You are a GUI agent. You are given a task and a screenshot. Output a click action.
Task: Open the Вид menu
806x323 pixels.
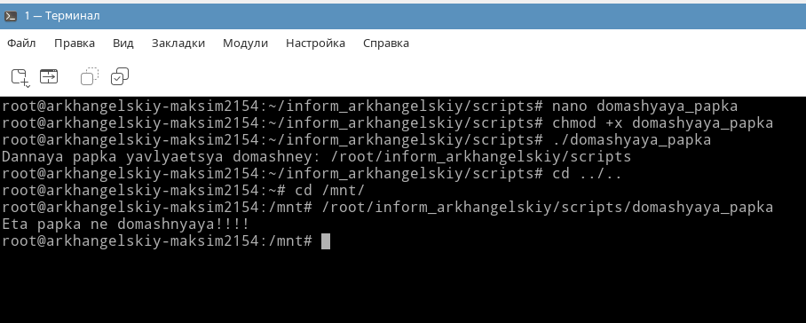pyautogui.click(x=123, y=43)
